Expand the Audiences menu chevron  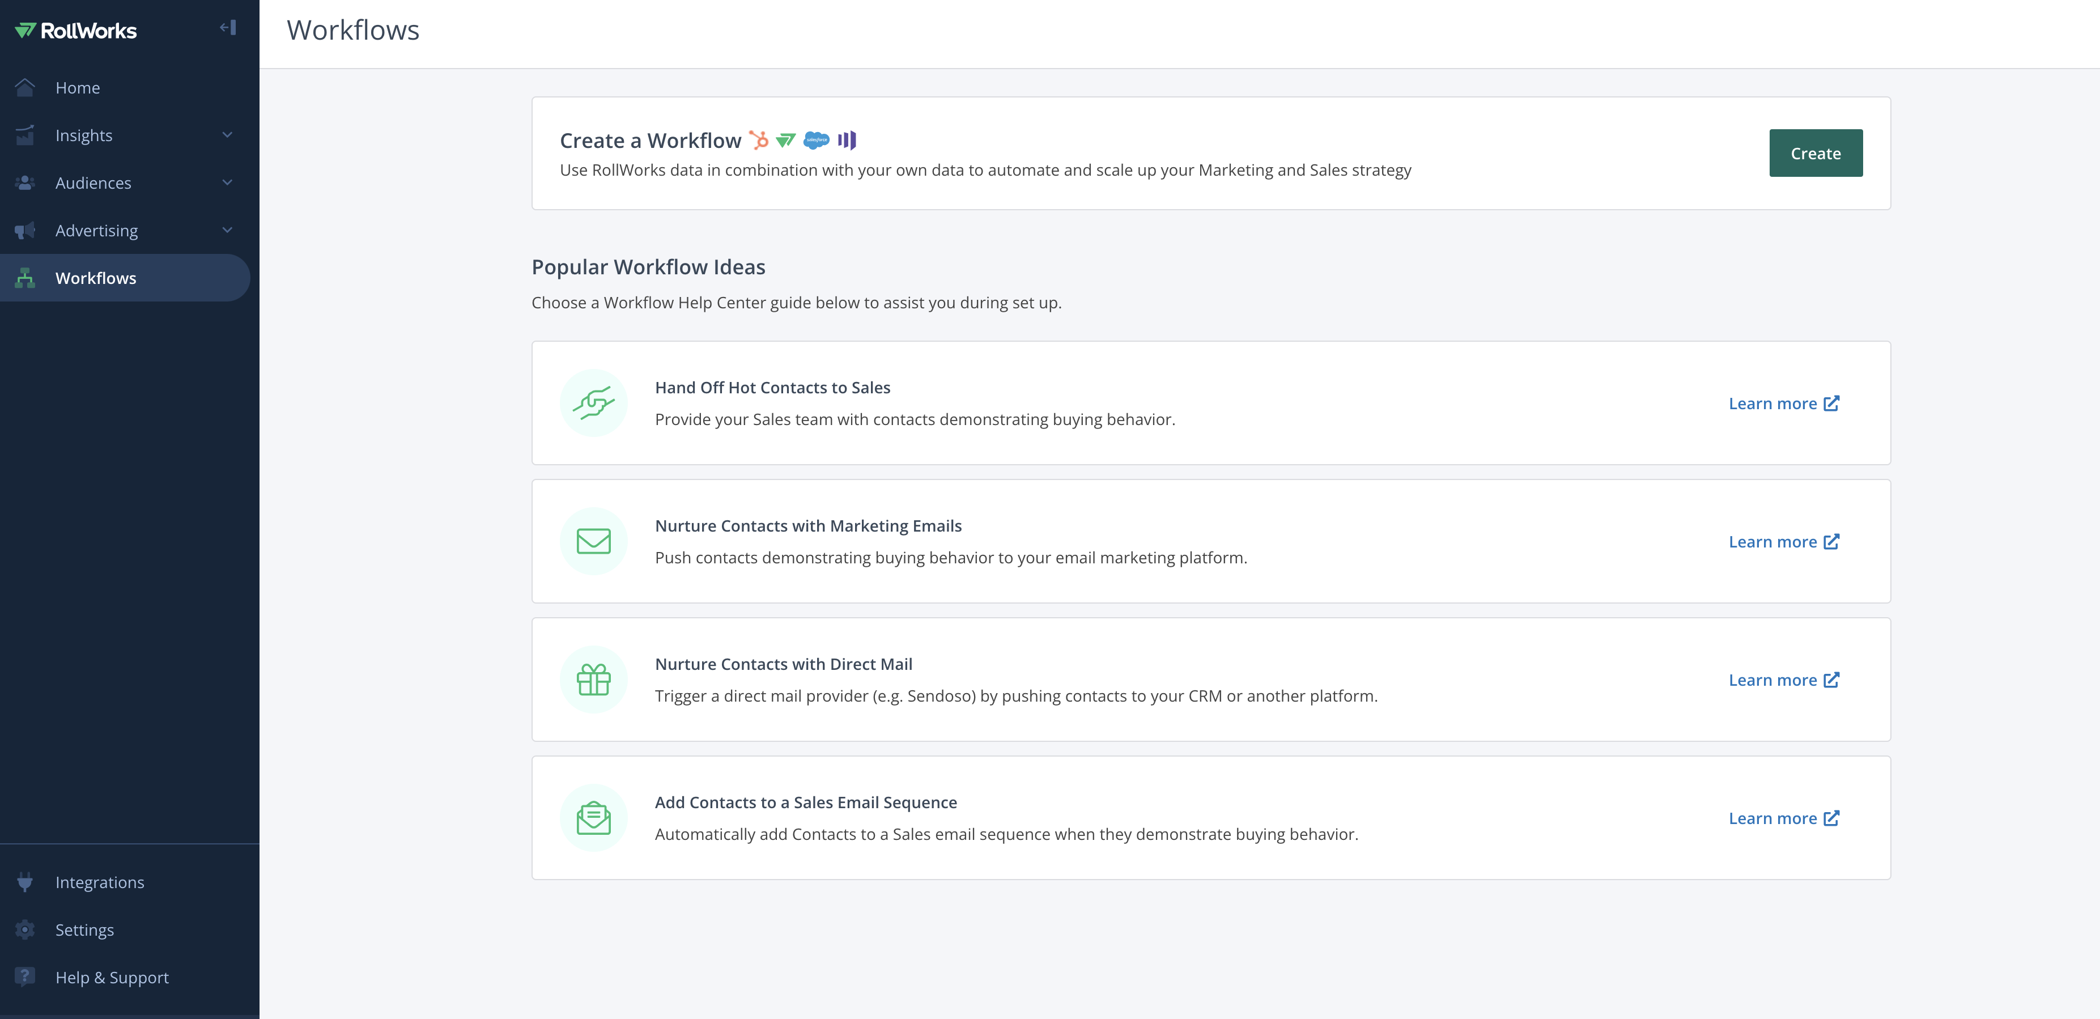point(227,182)
